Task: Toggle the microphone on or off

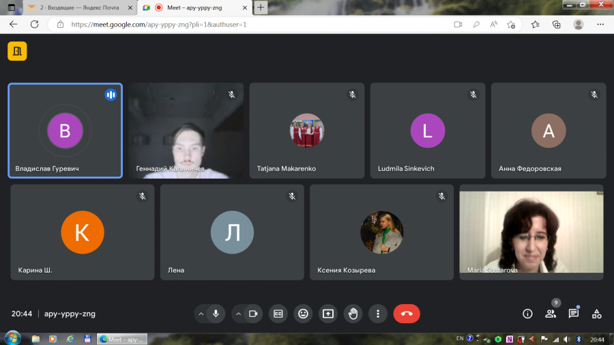Action: pos(216,314)
